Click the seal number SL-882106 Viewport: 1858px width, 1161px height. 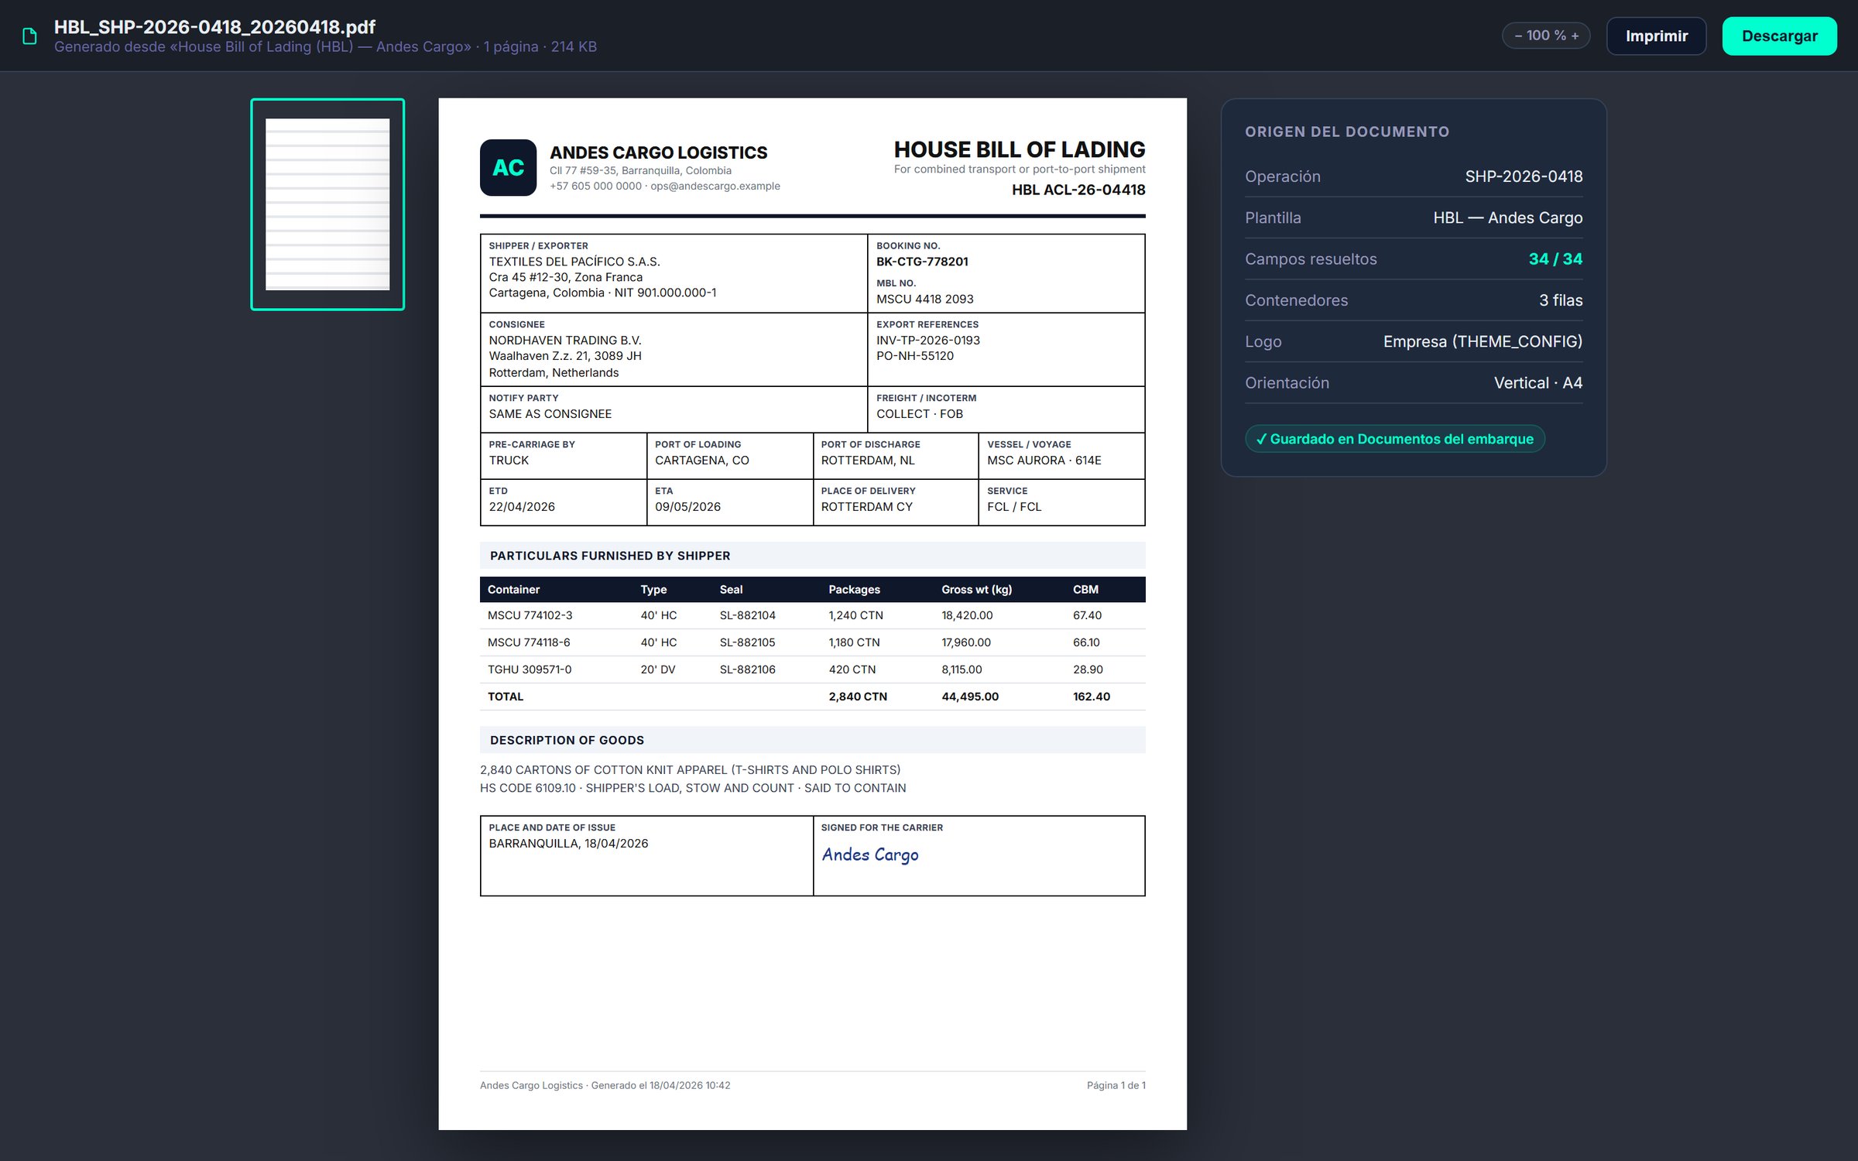(x=747, y=670)
